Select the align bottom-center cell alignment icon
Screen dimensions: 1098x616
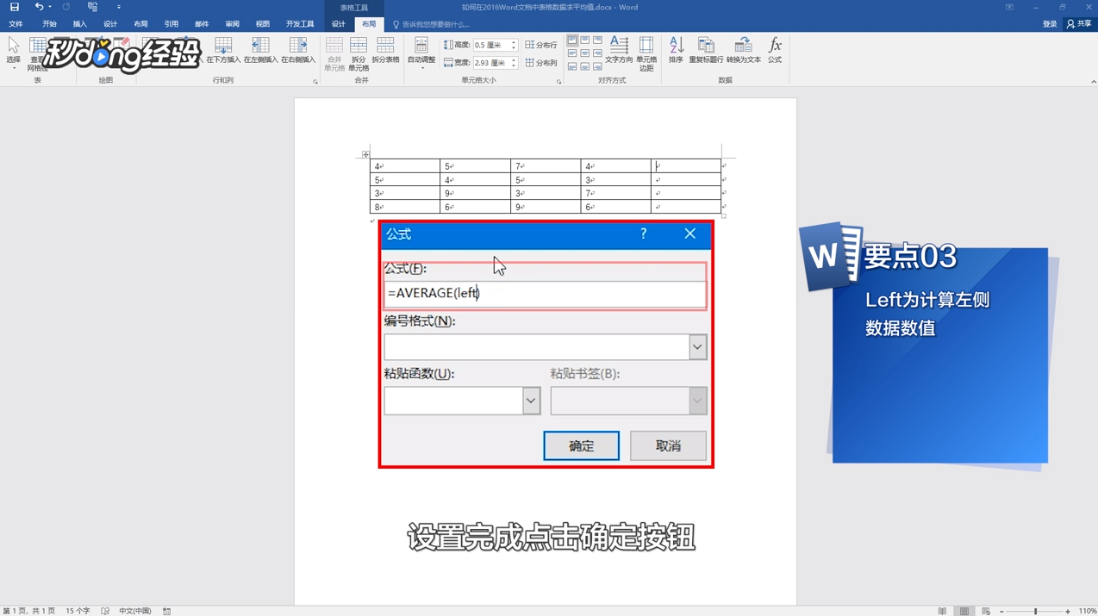[584, 66]
